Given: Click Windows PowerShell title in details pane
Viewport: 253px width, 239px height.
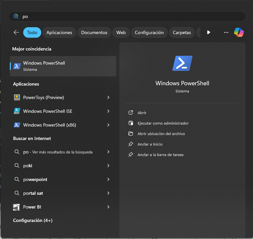Looking at the screenshot, I should tap(182, 83).
